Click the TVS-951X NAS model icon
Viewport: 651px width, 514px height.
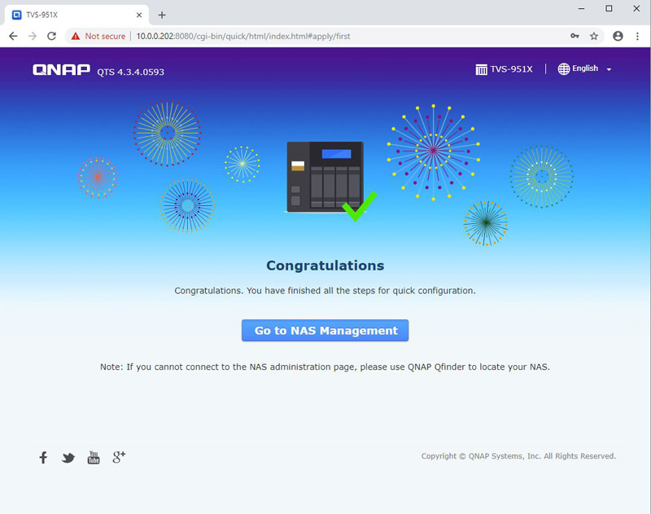coord(481,69)
